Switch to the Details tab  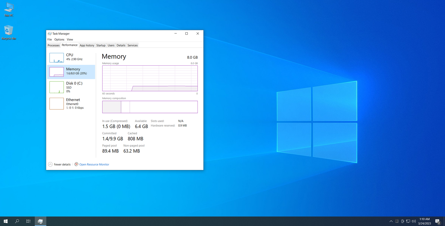click(x=121, y=45)
